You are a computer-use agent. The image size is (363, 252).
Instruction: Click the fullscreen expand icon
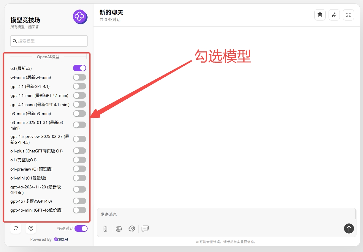348,15
